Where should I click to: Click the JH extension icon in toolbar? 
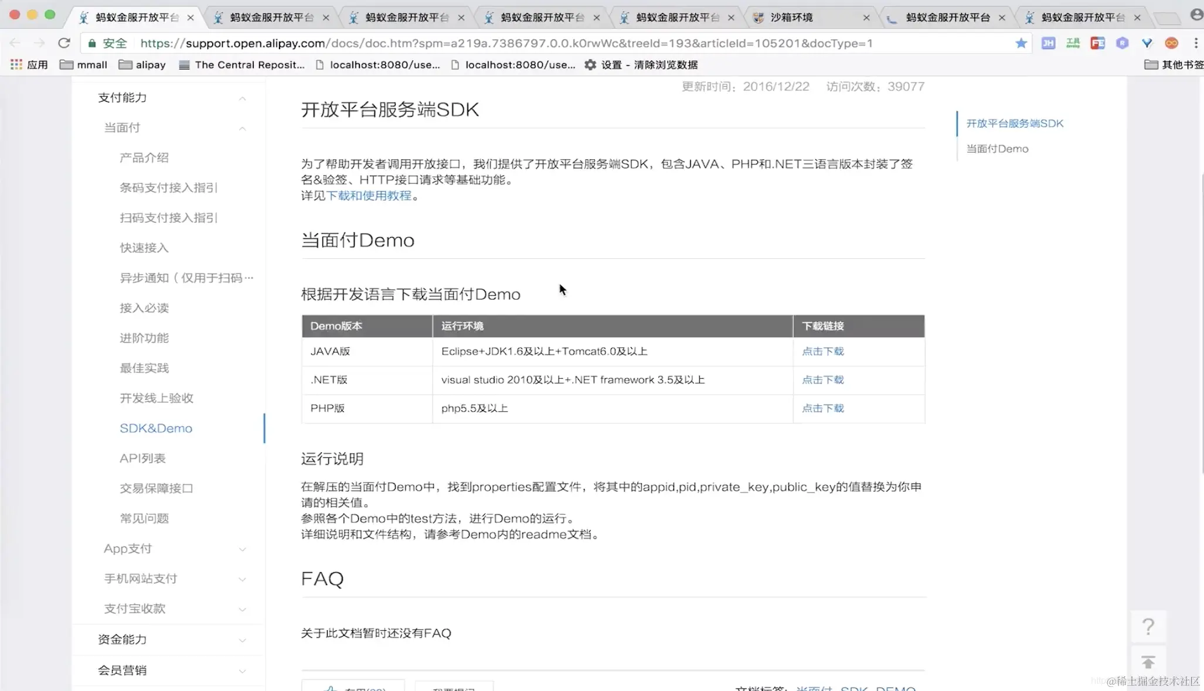coord(1048,43)
